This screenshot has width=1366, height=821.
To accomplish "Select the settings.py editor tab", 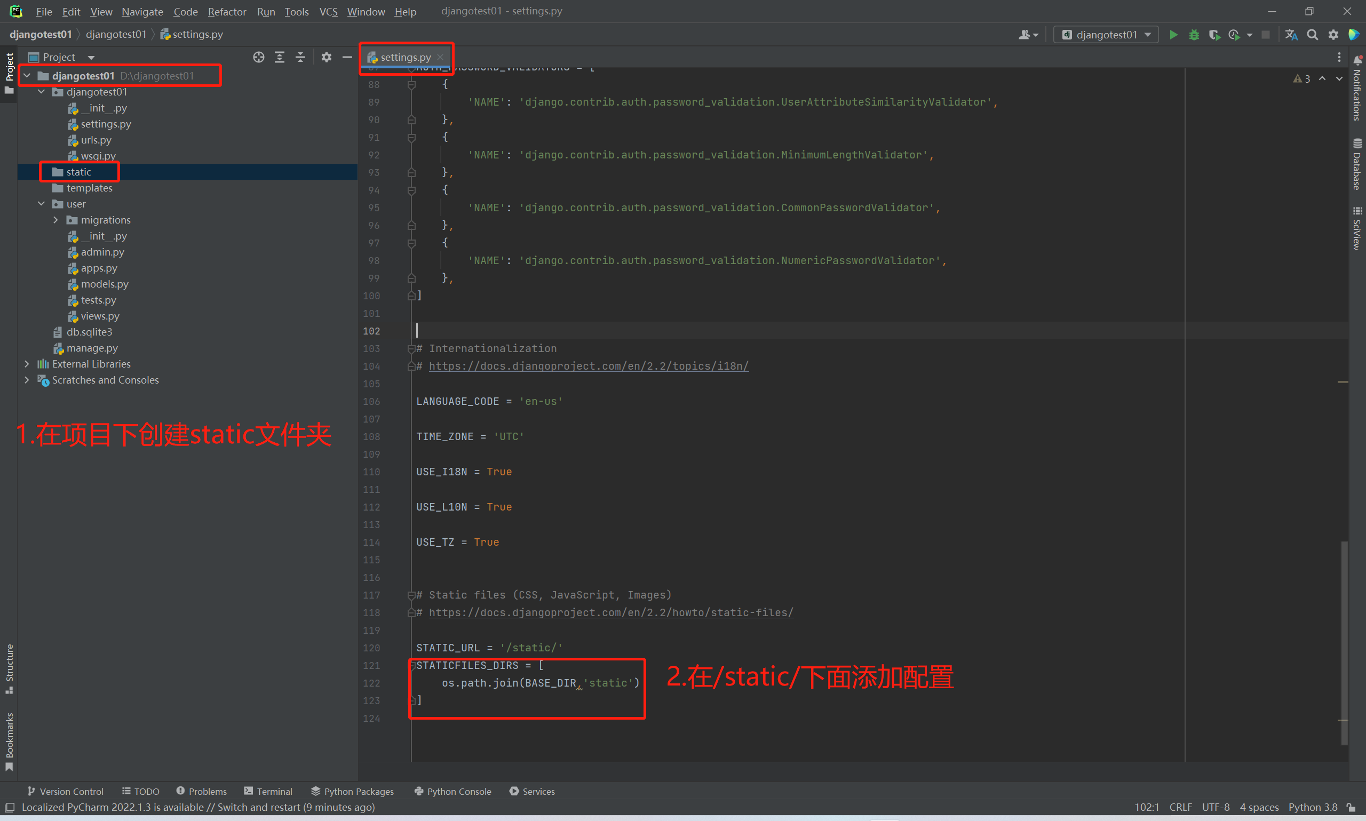I will (x=406, y=57).
